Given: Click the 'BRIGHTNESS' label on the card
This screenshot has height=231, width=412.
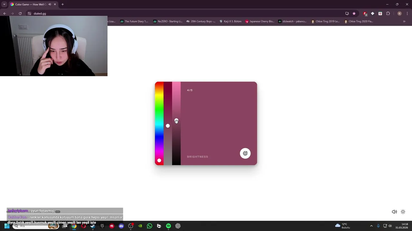Looking at the screenshot, I should 197,157.
